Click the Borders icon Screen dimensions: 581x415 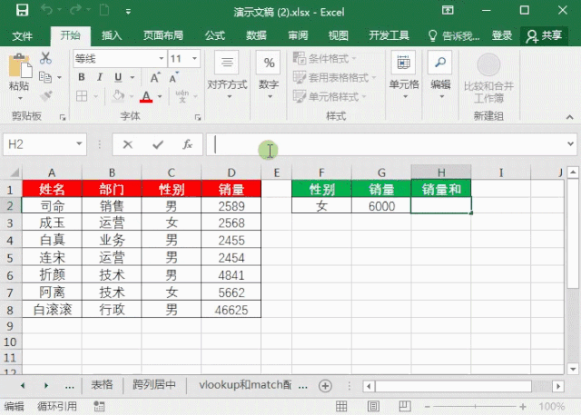click(82, 96)
